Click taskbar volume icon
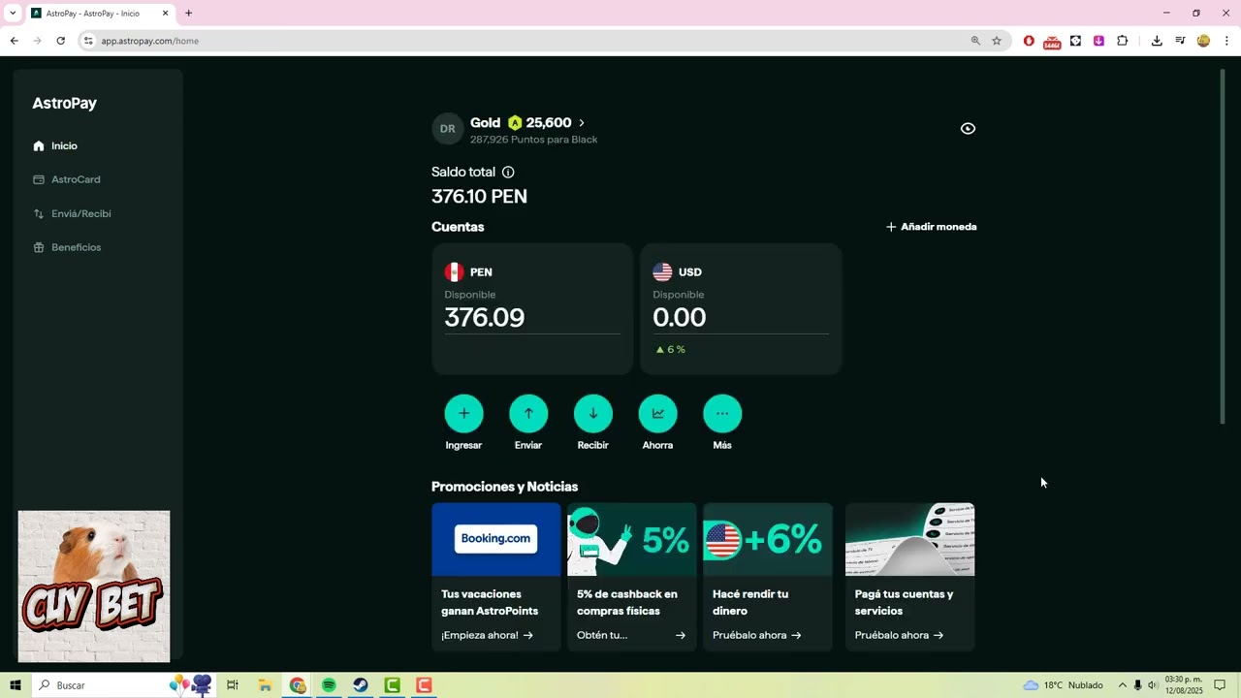 1153,685
